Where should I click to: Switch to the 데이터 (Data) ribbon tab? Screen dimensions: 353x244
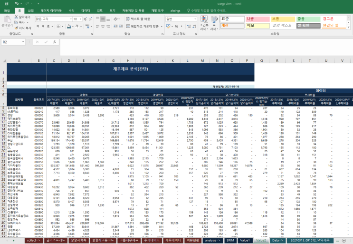pos(86,10)
